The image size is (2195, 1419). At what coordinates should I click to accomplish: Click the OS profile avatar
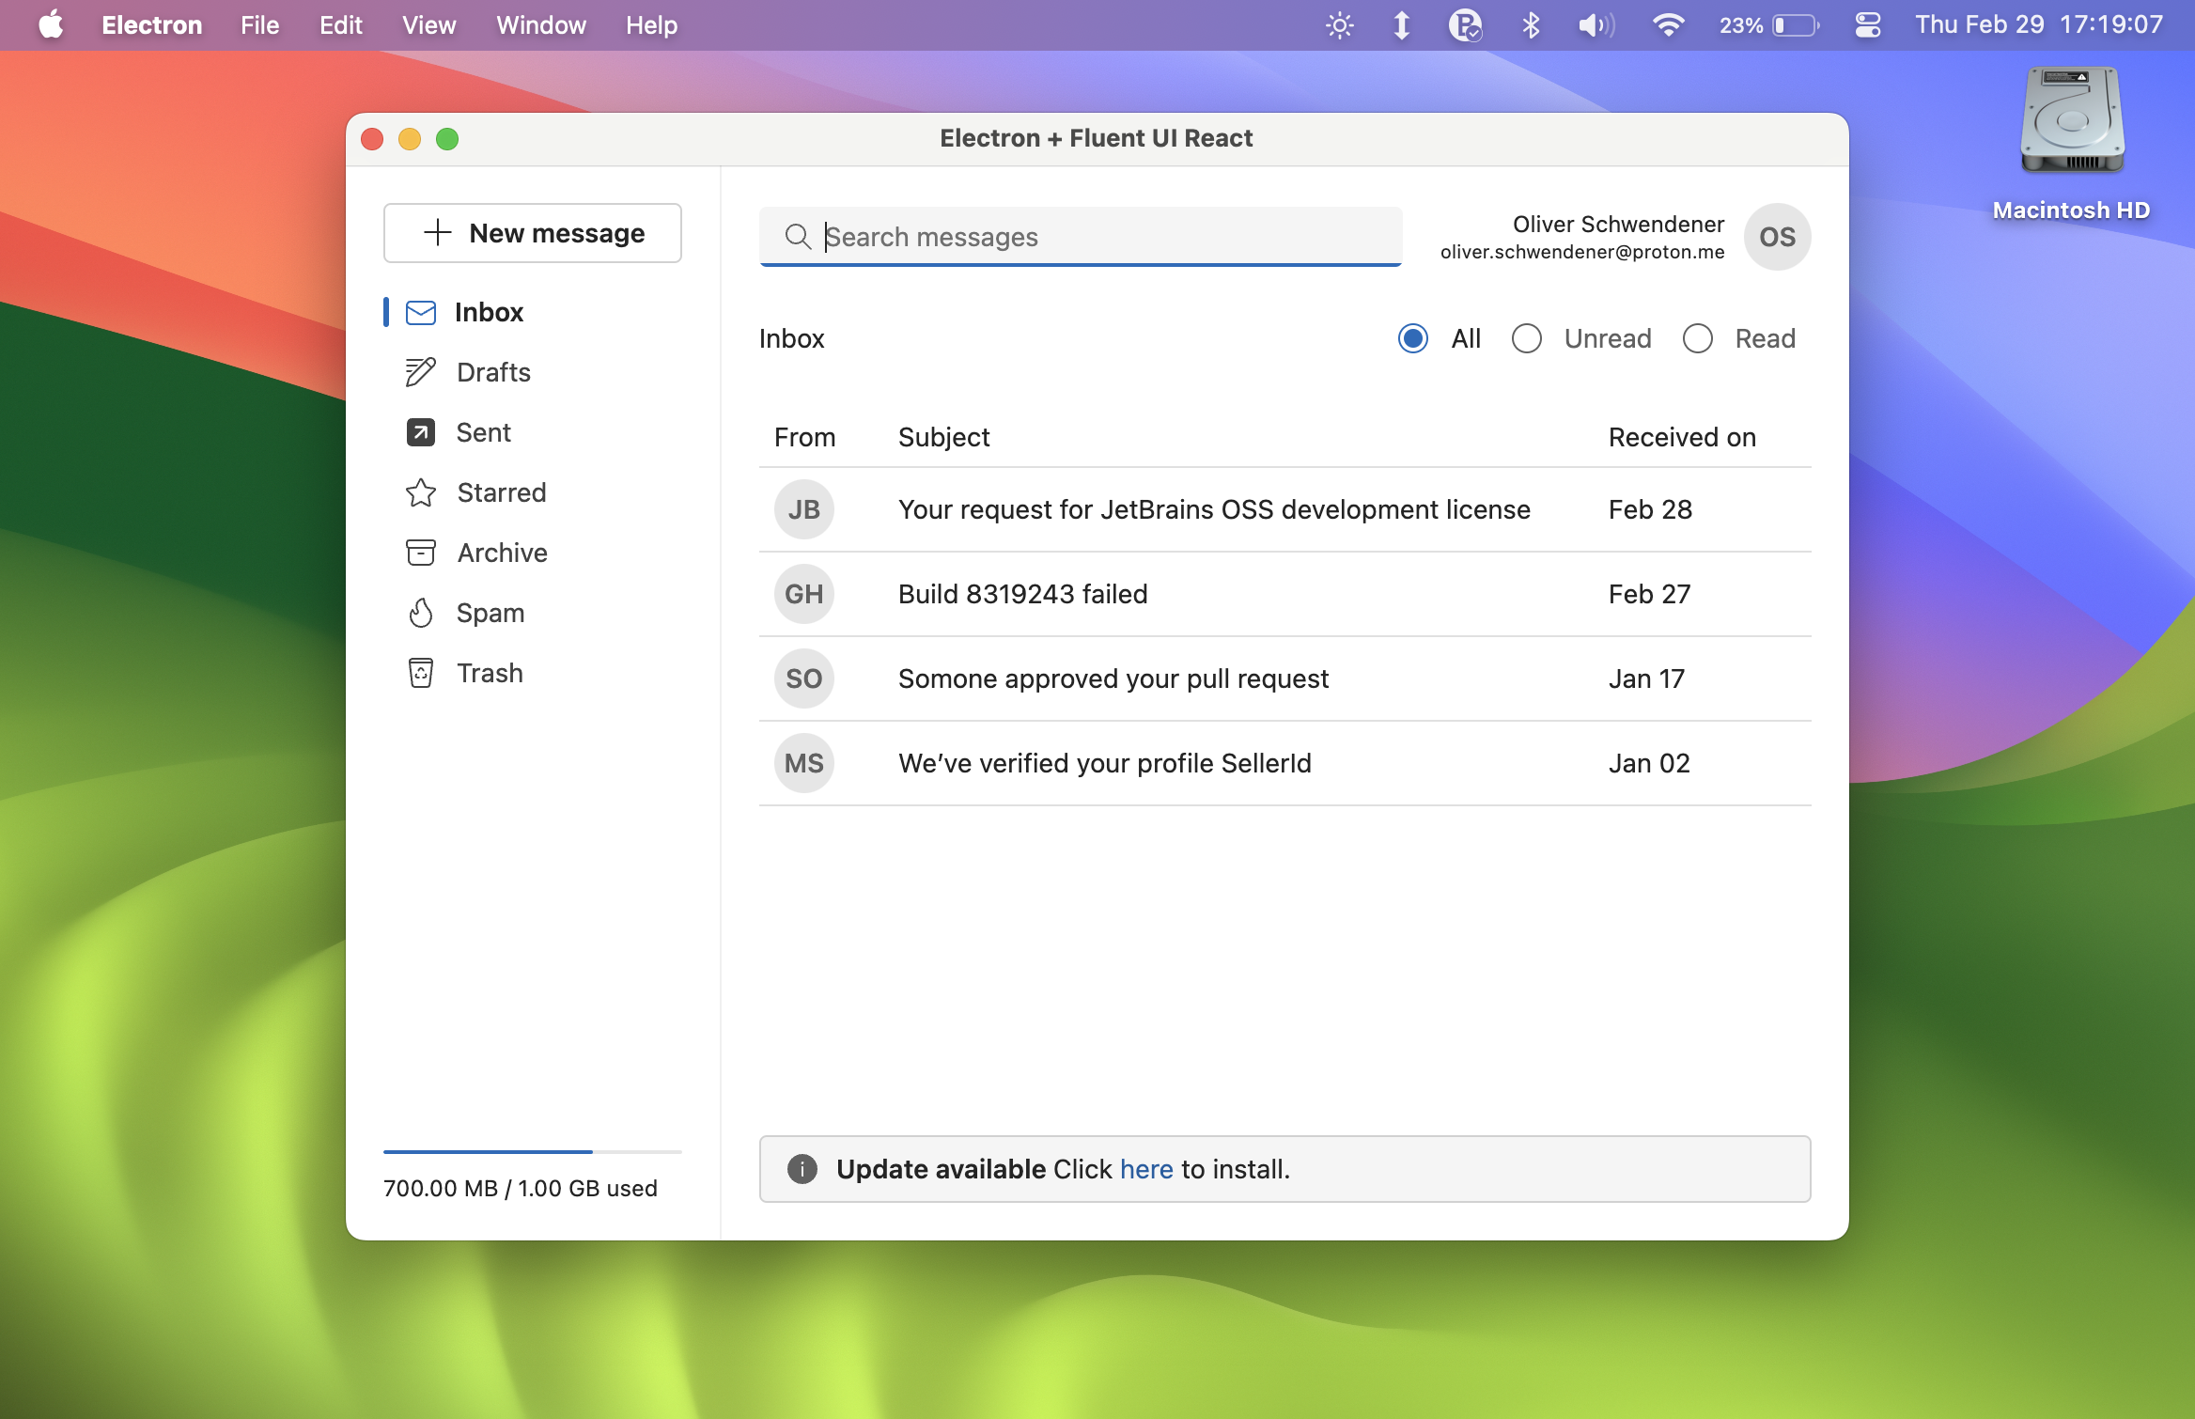pos(1776,237)
